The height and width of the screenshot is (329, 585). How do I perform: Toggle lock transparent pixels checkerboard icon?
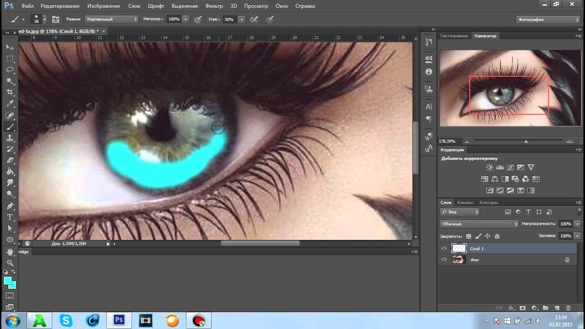[468, 236]
